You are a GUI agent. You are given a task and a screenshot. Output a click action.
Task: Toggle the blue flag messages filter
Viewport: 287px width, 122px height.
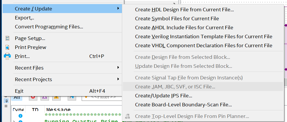point(72,98)
